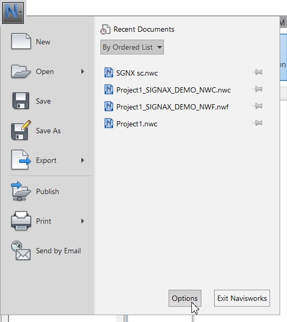Click the Options button
This screenshot has width=287, height=322.
tap(185, 298)
